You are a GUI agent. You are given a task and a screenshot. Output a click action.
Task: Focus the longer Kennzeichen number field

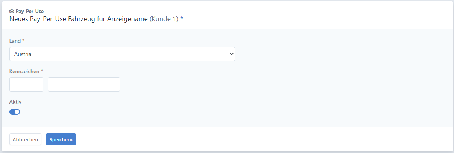coord(84,84)
